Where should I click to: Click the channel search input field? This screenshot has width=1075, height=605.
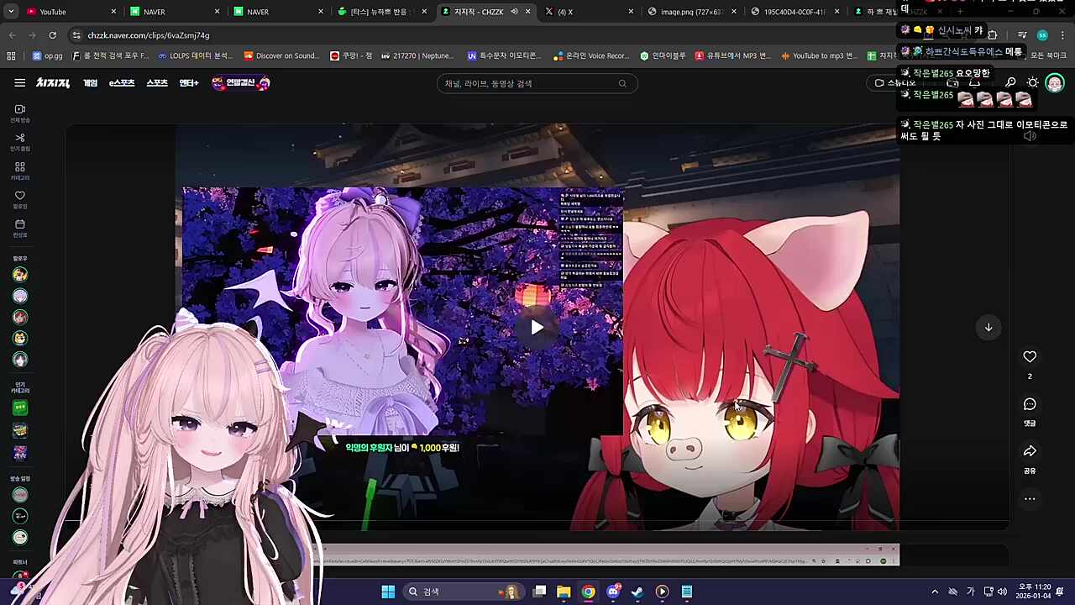pos(529,83)
